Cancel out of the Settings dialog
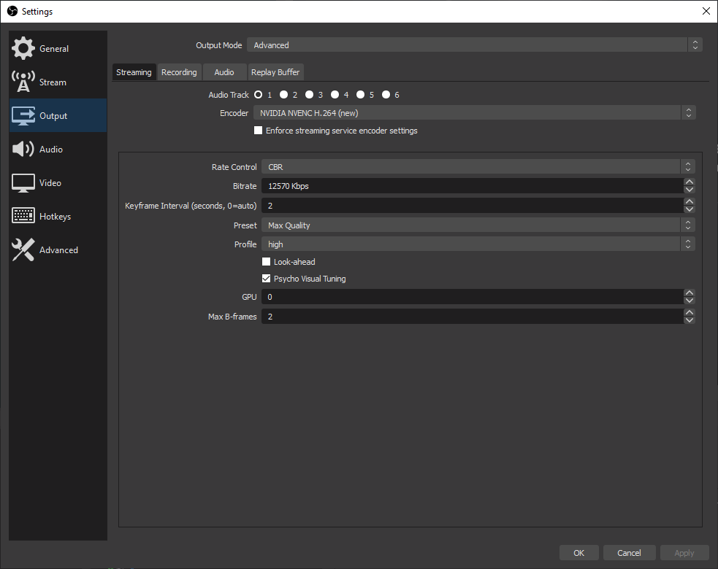718x569 pixels. tap(629, 552)
